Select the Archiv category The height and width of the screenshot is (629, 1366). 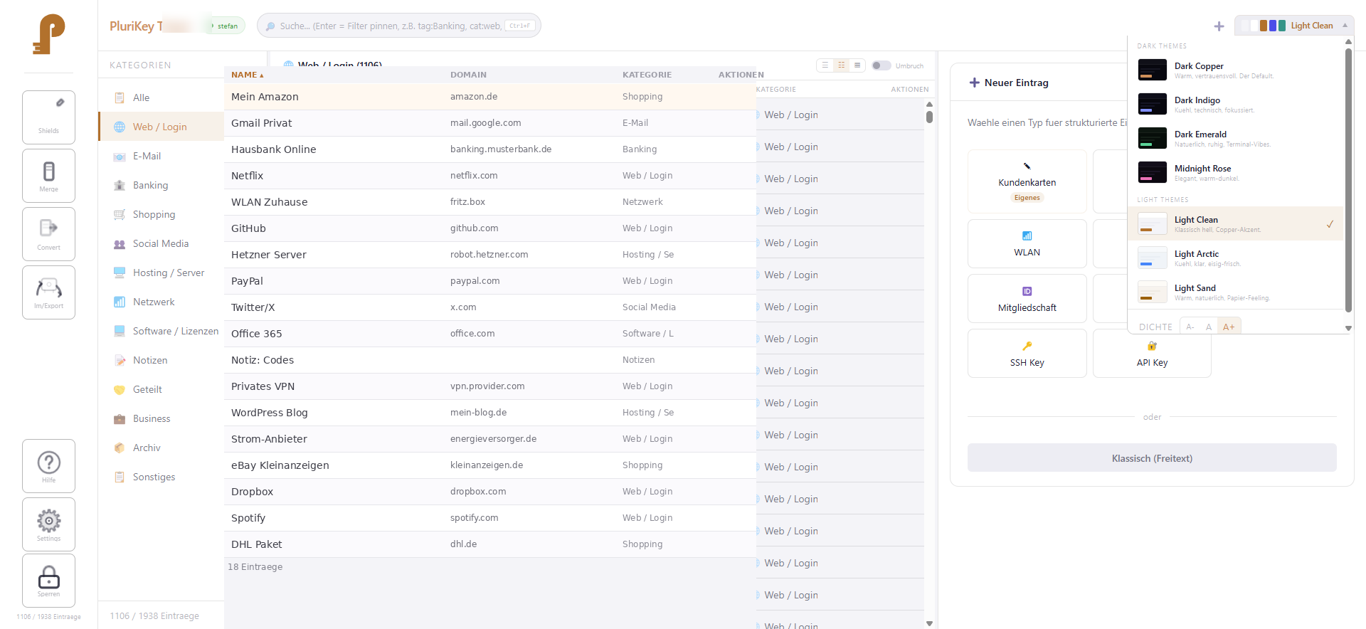[x=161, y=448]
